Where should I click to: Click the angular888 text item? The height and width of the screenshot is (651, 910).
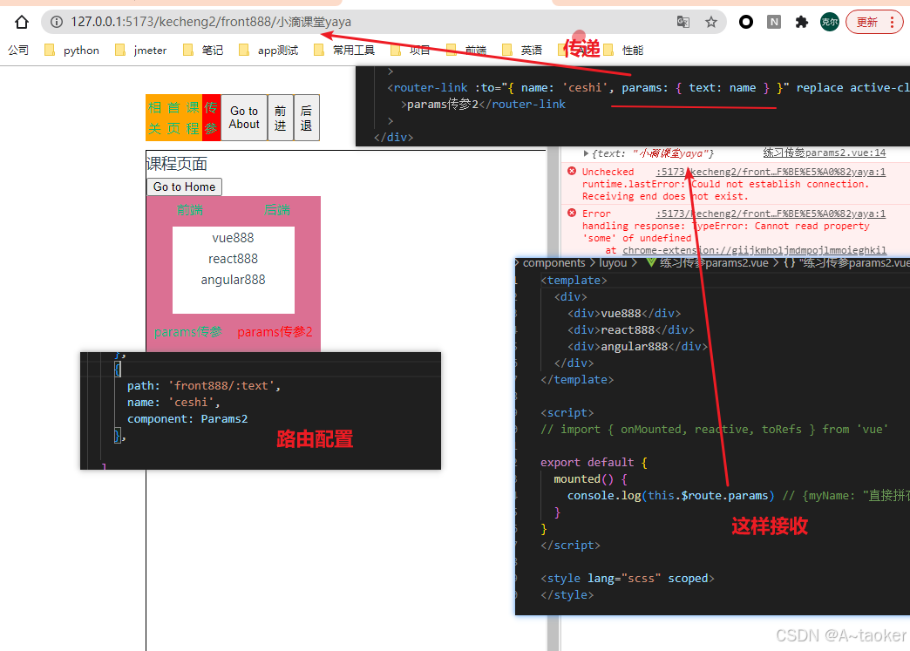click(233, 280)
